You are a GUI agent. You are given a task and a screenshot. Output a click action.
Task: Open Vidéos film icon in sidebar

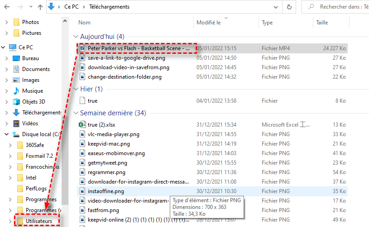point(16,123)
